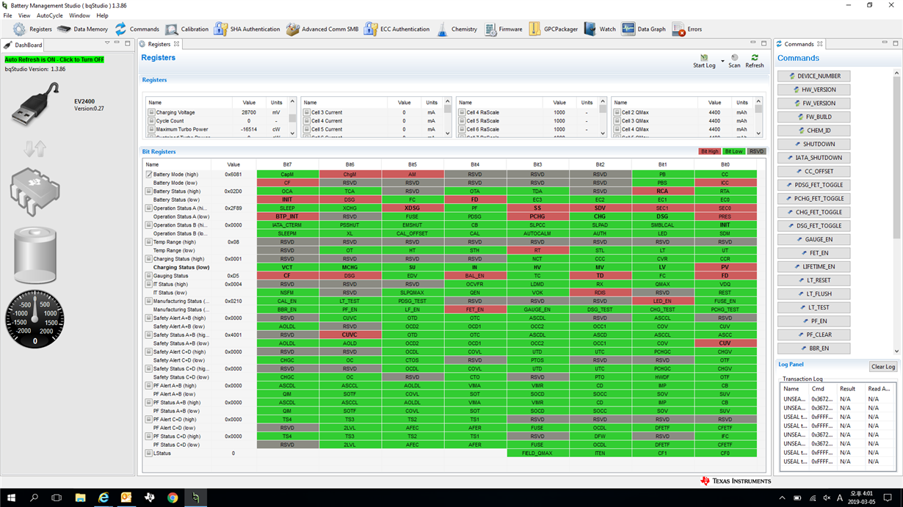
Task: Open the File menu
Action: point(7,15)
